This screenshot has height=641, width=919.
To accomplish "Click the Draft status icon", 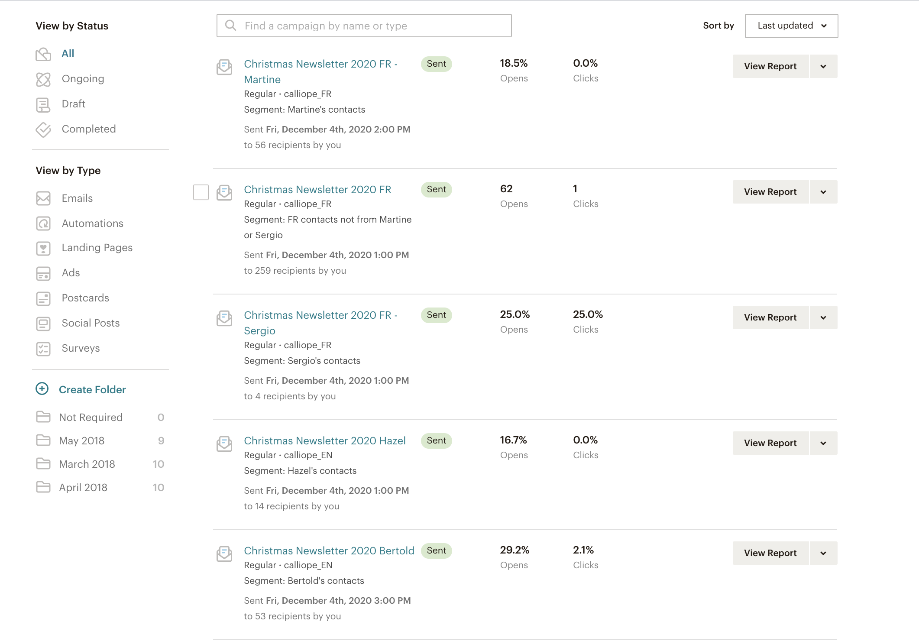I will point(43,104).
